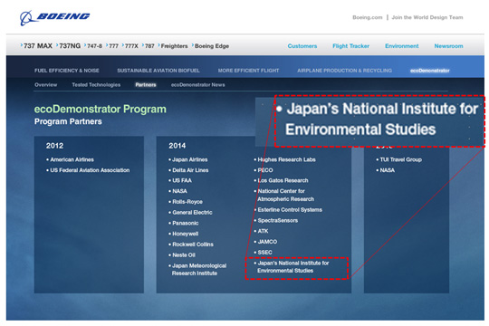Open the Environment link
Image resolution: width=489 pixels, height=326 pixels.
[x=402, y=46]
